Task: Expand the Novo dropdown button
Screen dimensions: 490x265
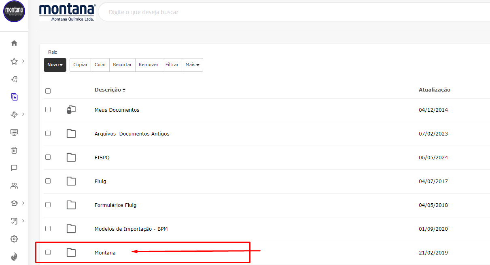Action: [55, 65]
